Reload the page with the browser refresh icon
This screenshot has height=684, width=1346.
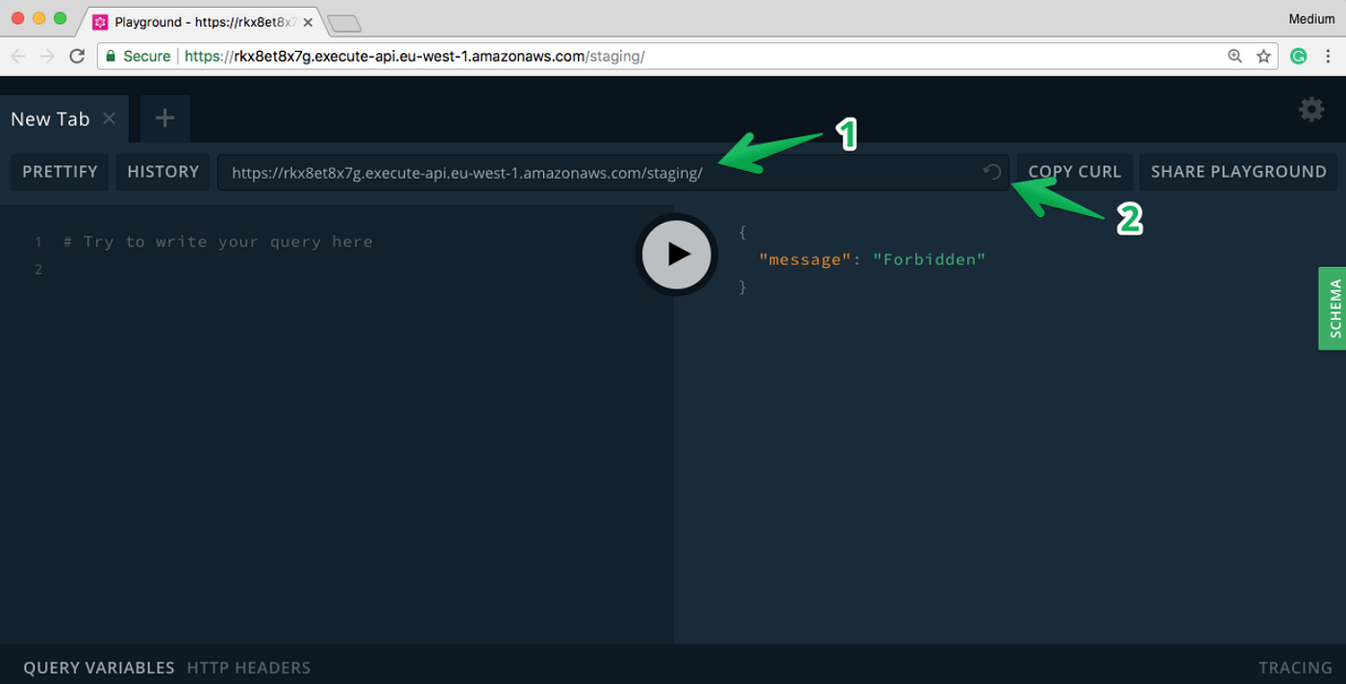[x=77, y=56]
